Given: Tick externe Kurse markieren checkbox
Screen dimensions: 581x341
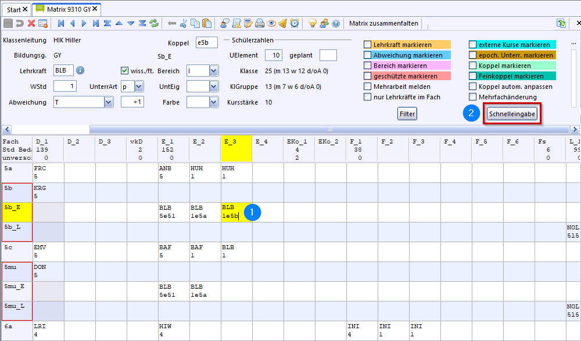Looking at the screenshot, I should [473, 45].
